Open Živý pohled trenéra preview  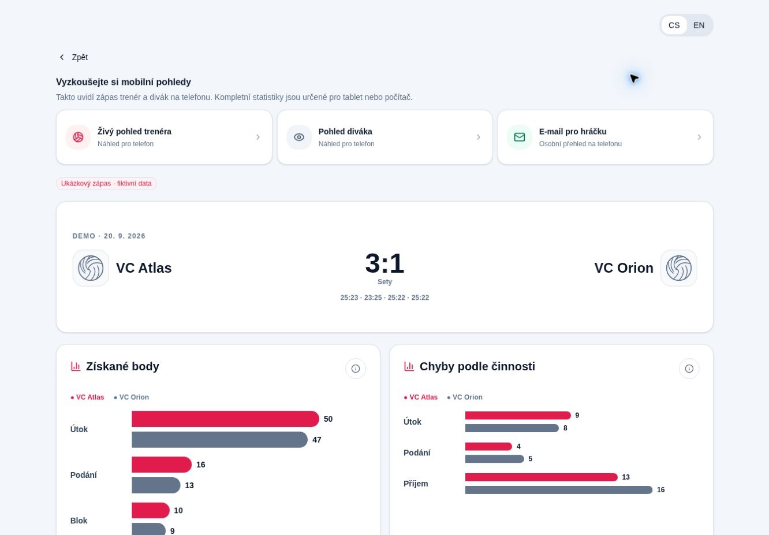click(165, 138)
